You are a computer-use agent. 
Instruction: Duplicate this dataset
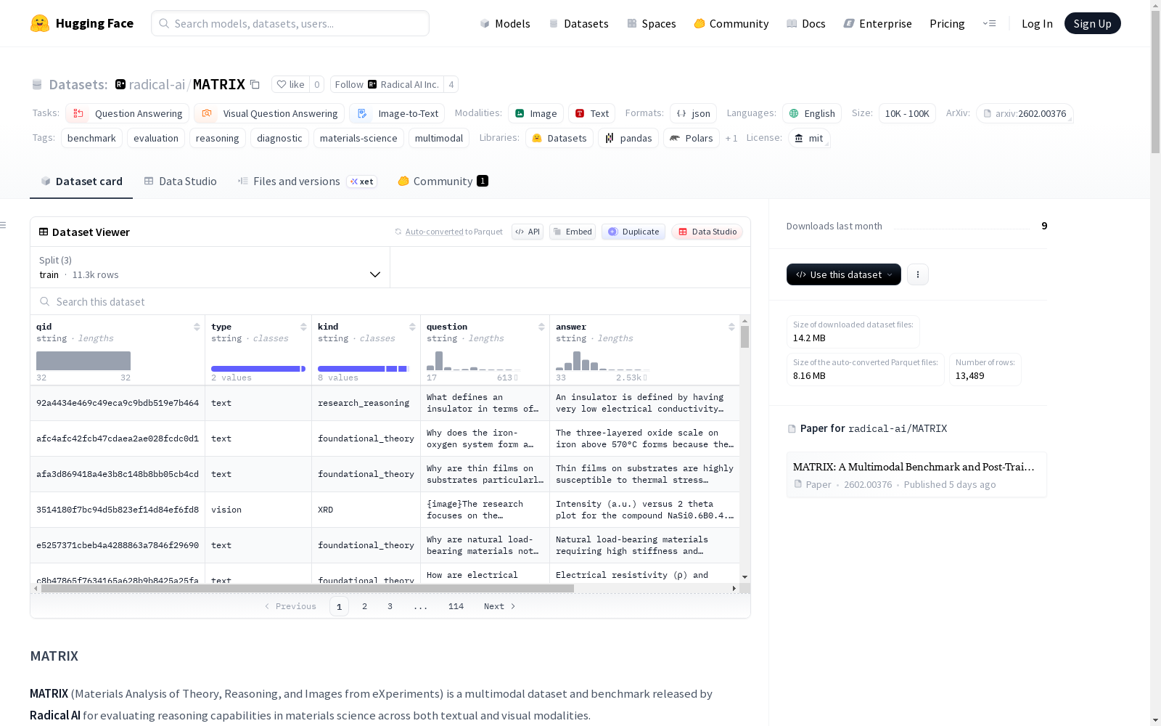point(633,232)
